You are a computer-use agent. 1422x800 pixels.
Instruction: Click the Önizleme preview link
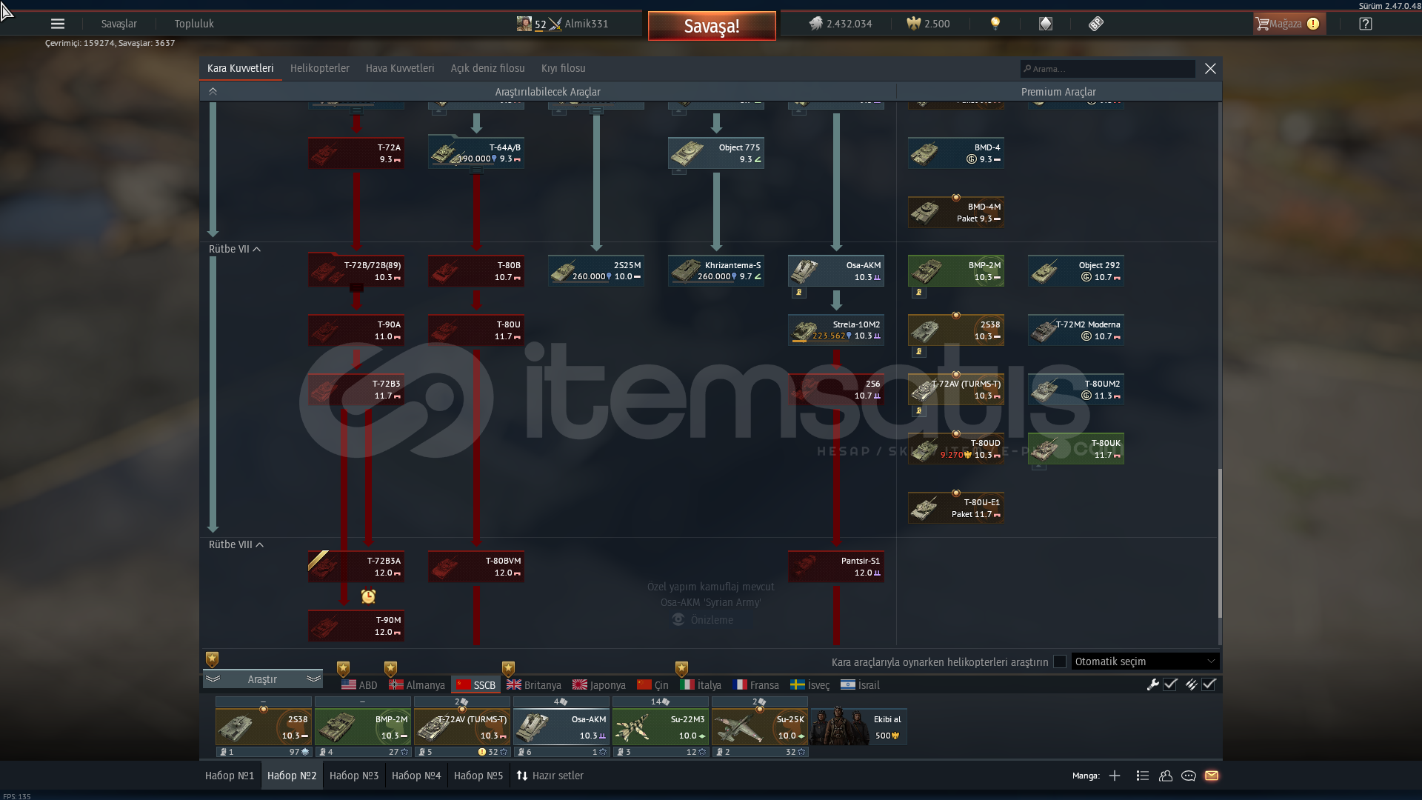(x=712, y=620)
